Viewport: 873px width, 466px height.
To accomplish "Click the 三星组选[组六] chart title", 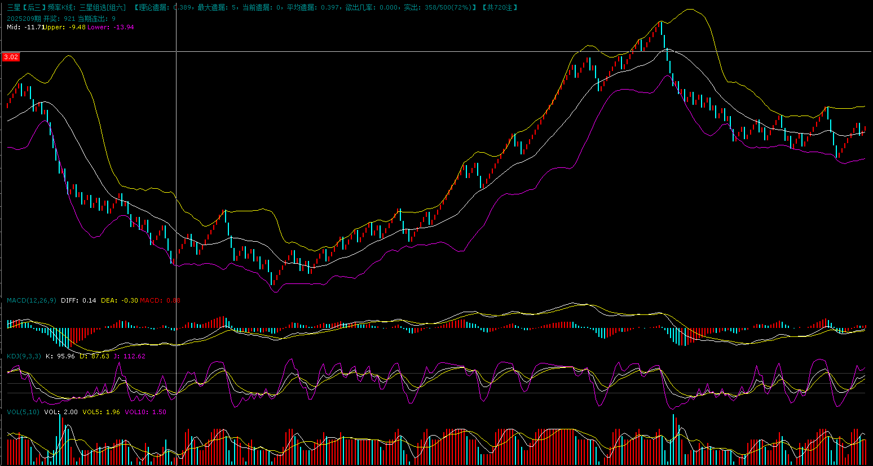I will pyautogui.click(x=102, y=7).
